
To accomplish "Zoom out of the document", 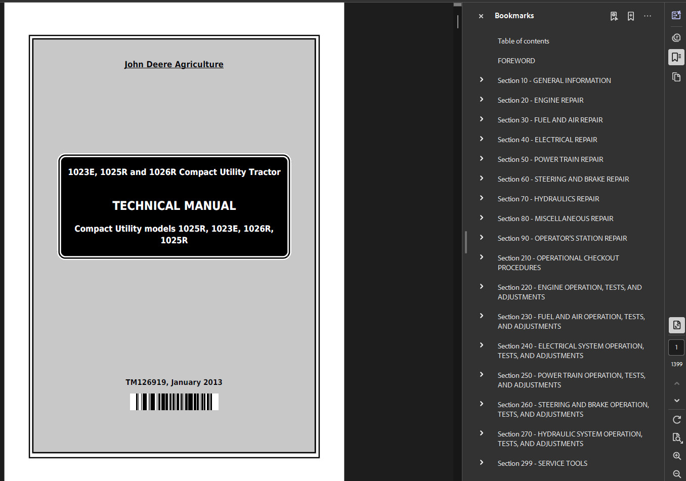I will point(677,474).
